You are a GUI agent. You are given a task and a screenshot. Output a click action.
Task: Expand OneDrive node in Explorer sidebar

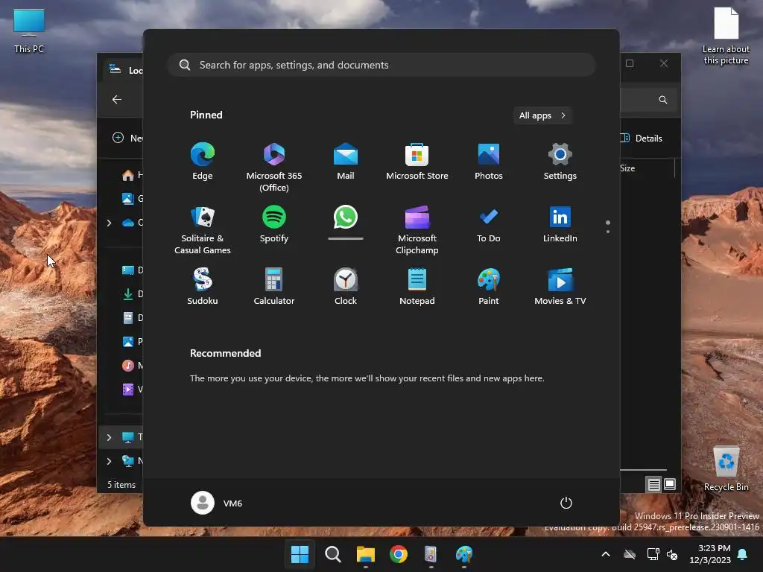tap(109, 223)
